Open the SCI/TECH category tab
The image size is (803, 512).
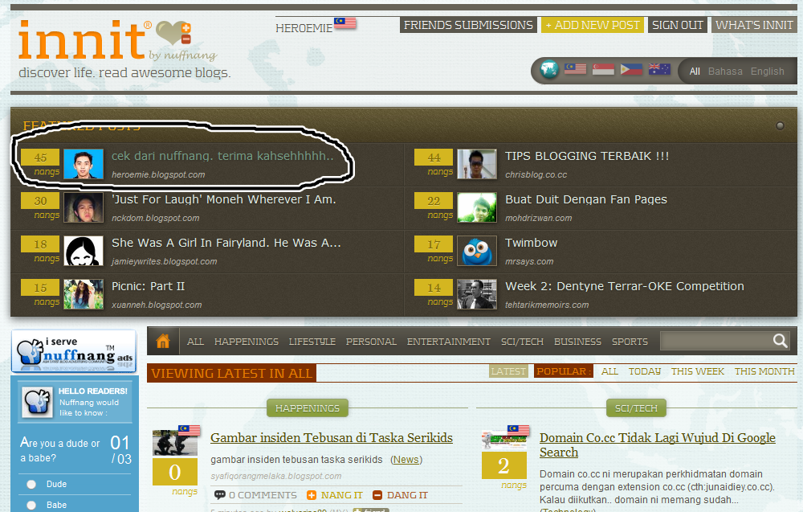pos(522,342)
